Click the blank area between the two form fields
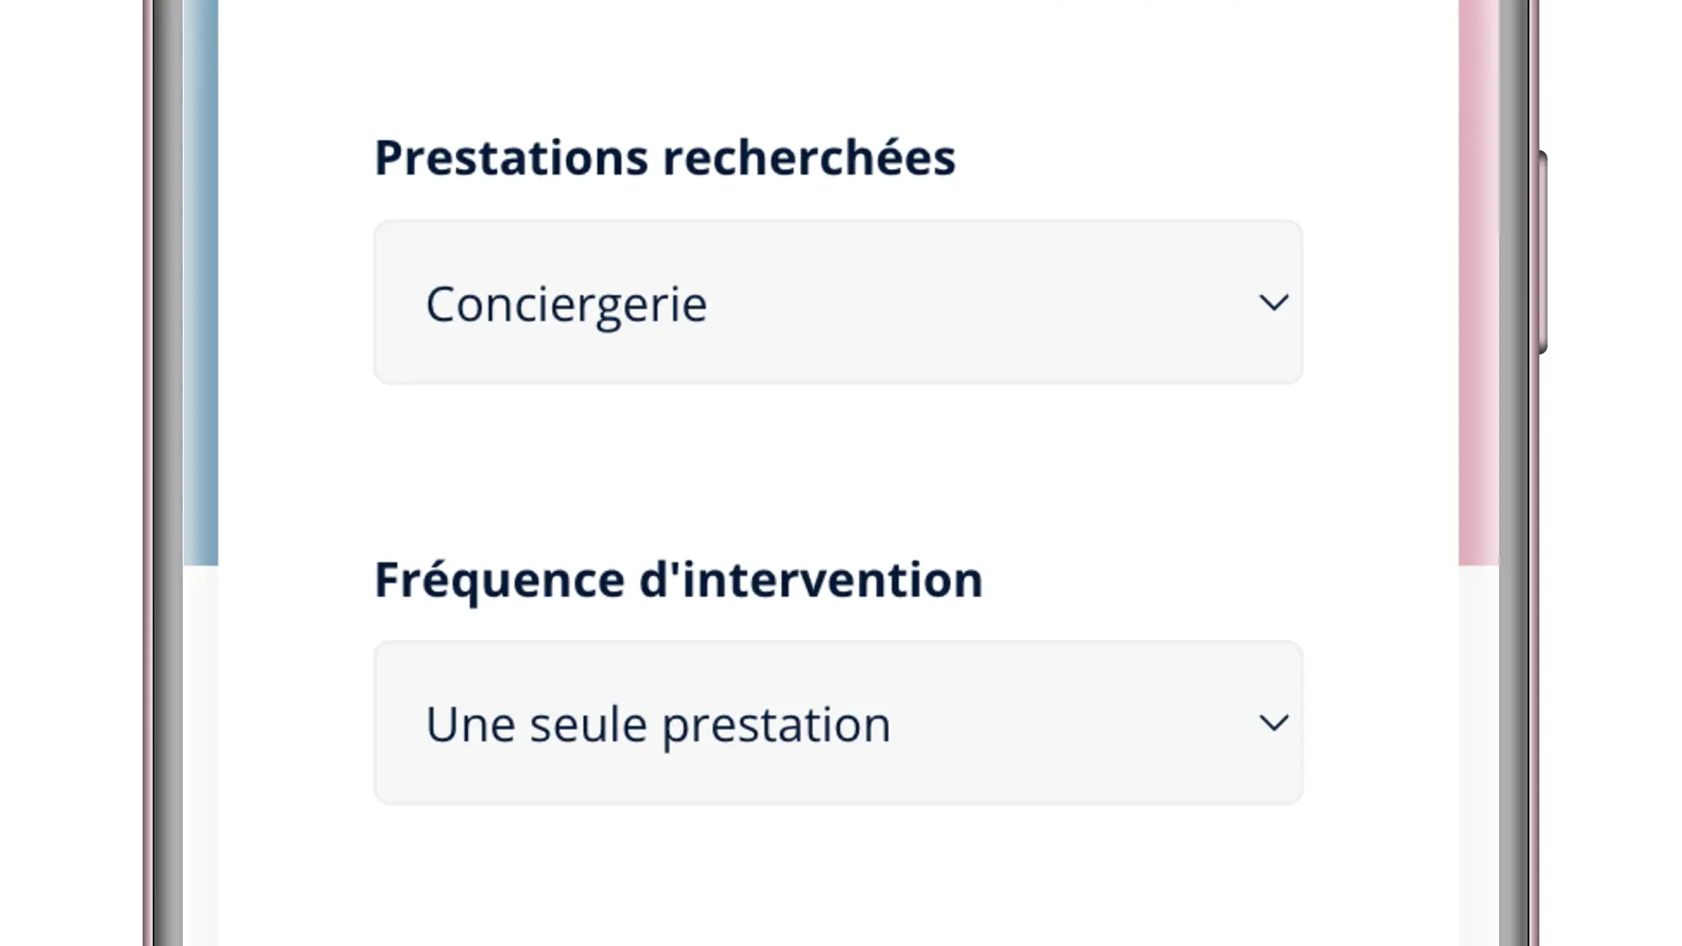Screen dimensions: 1682x946 pos(836,466)
